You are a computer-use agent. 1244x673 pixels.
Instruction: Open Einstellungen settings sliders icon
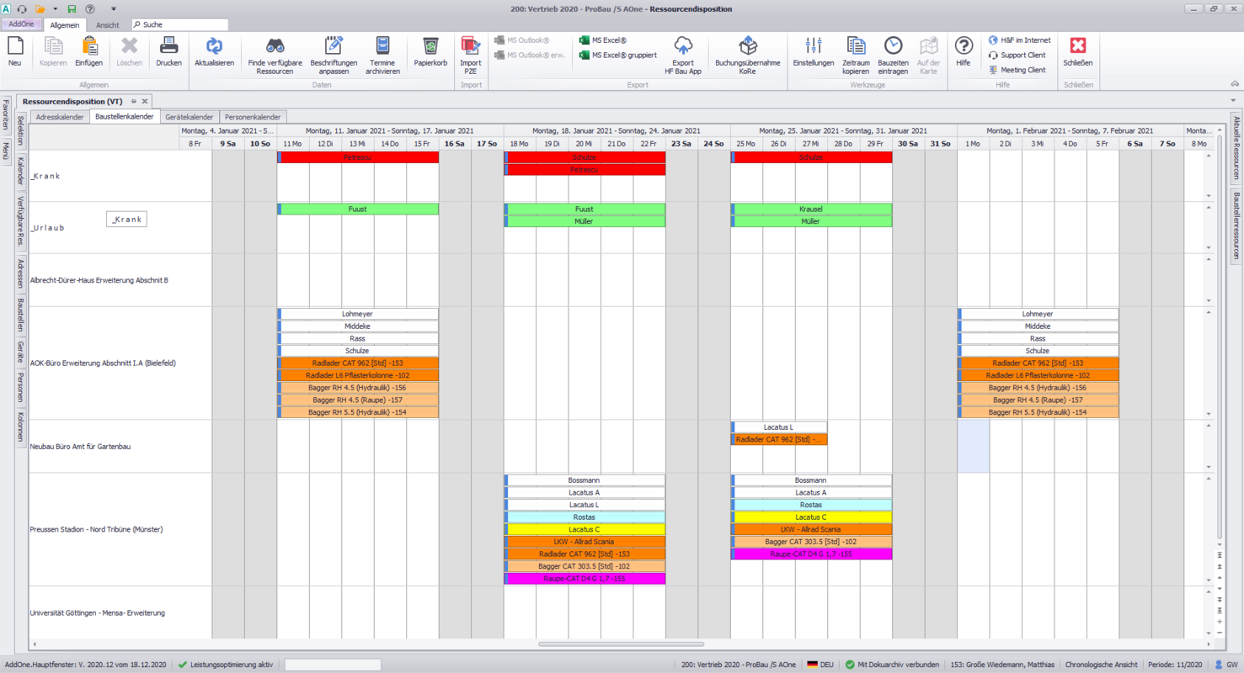813,46
